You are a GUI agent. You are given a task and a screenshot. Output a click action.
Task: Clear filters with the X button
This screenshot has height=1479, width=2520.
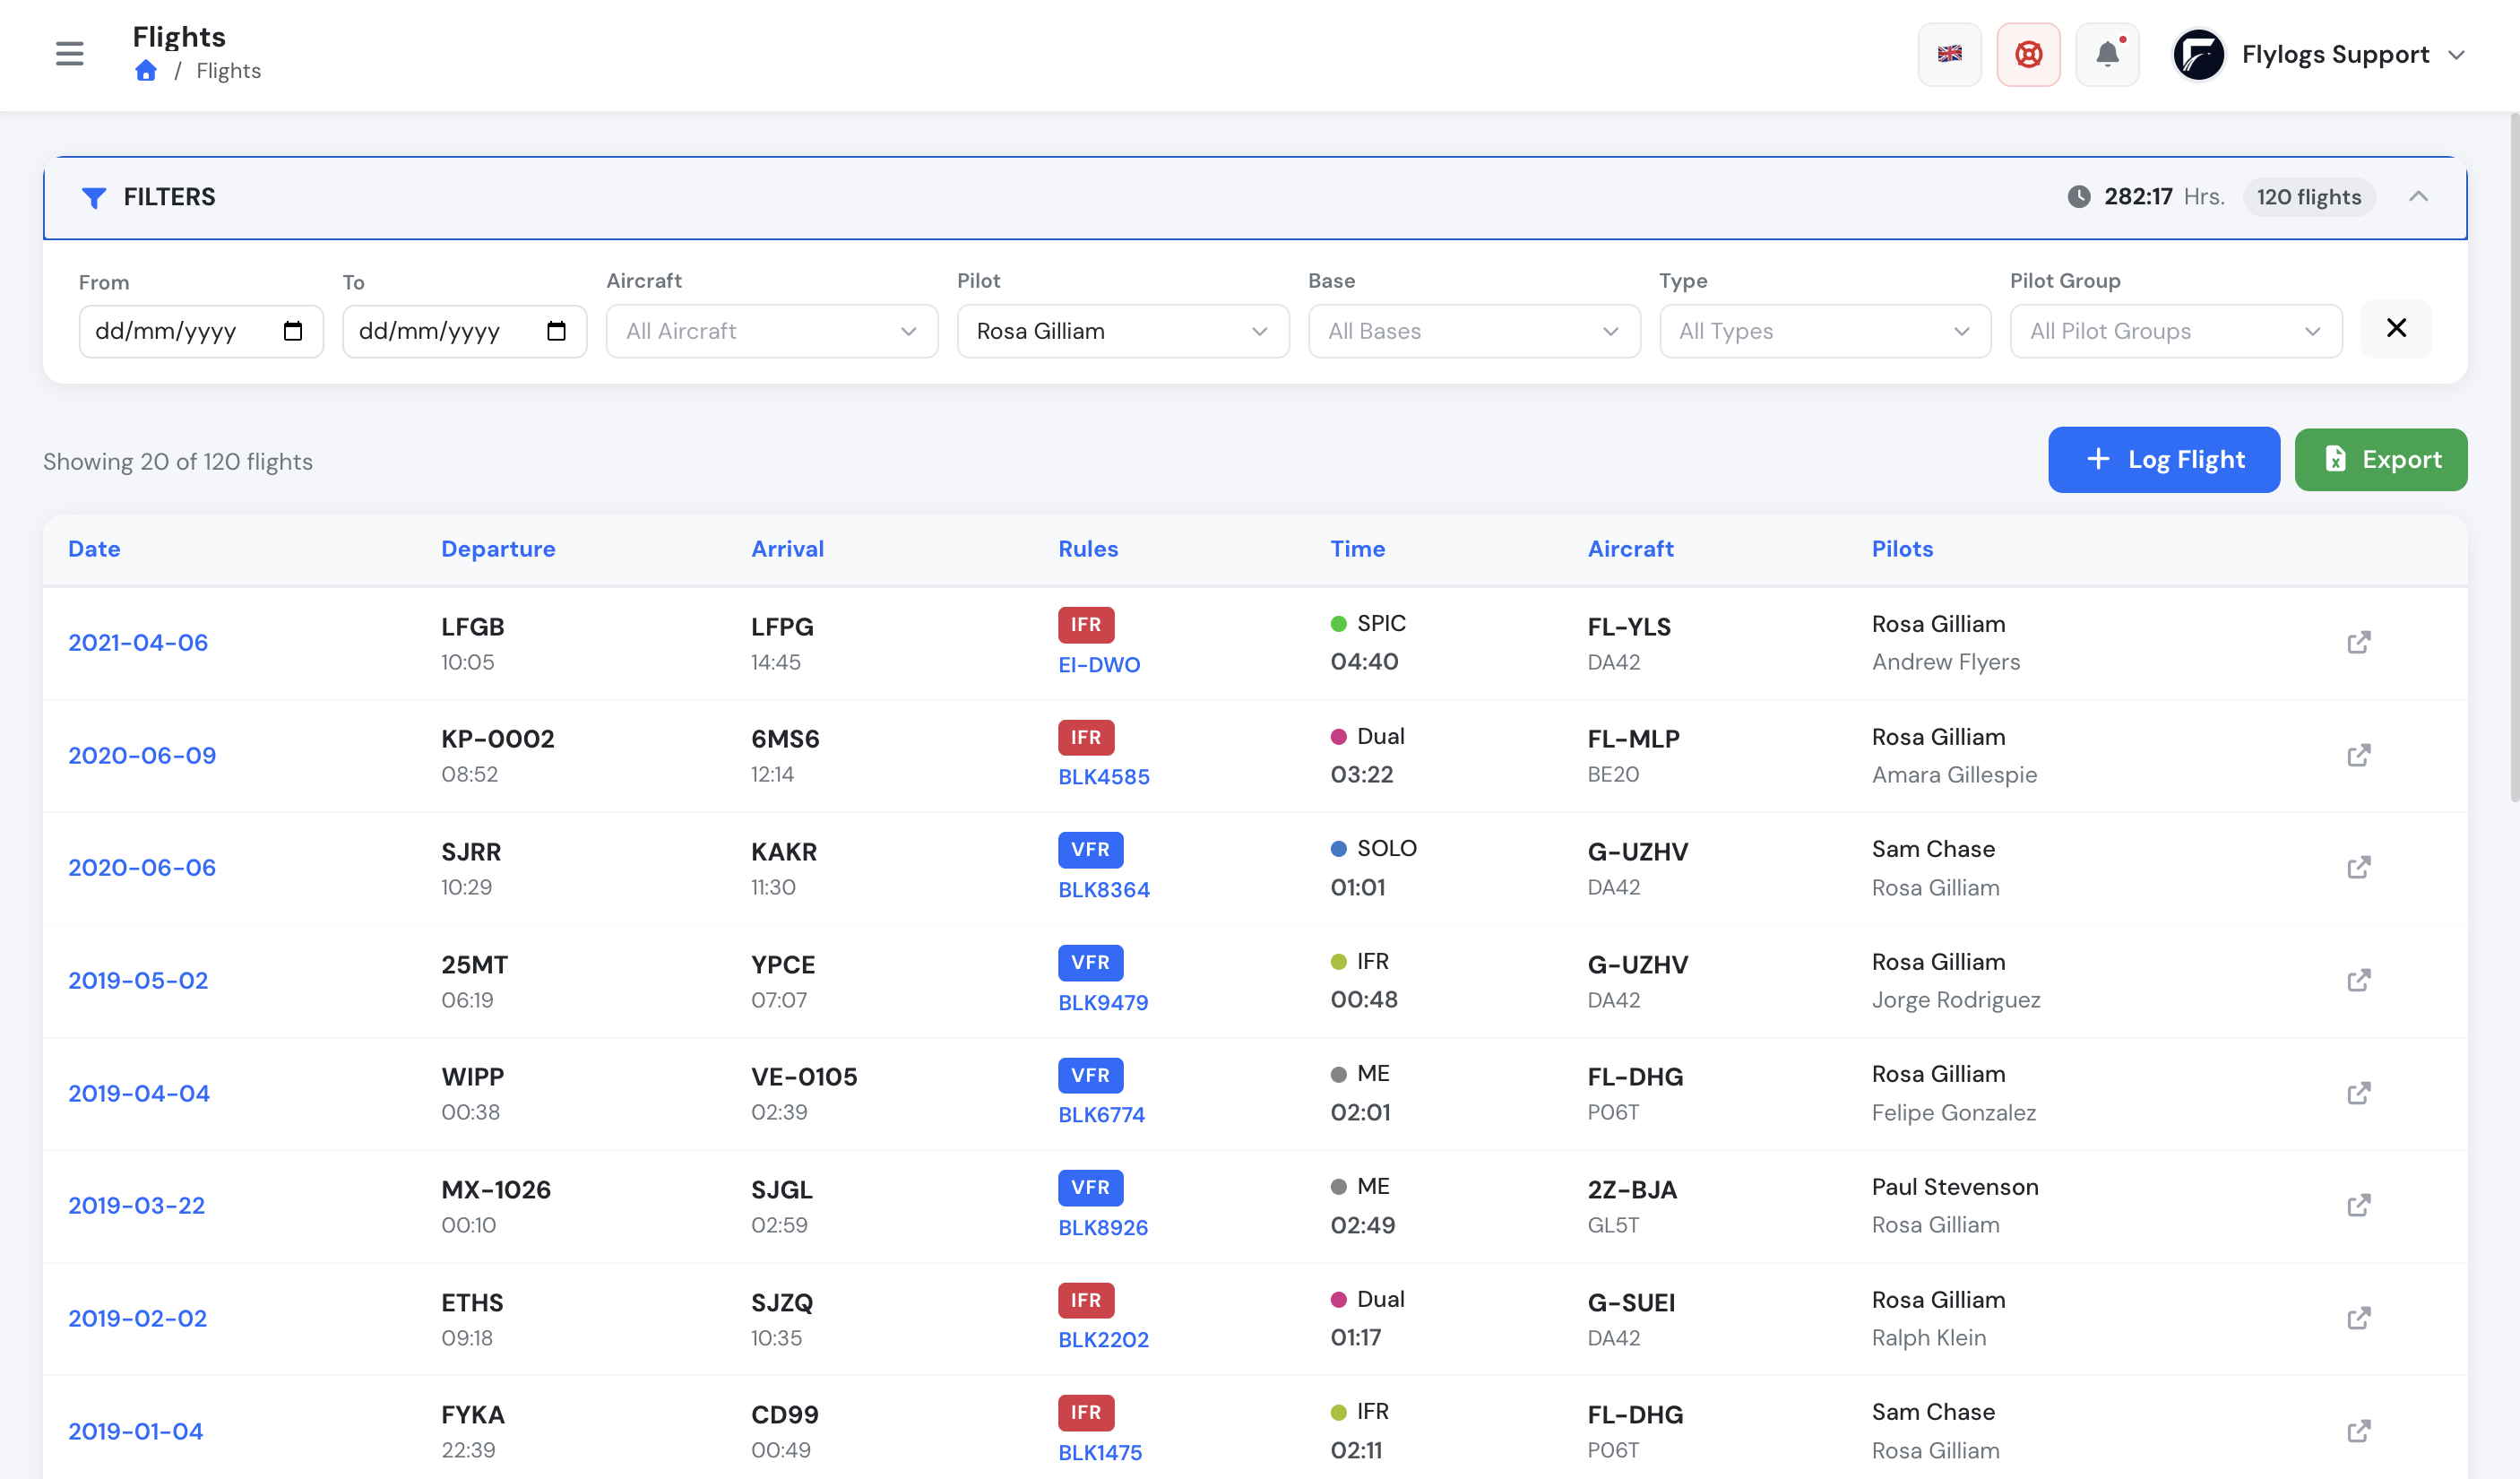click(2396, 328)
